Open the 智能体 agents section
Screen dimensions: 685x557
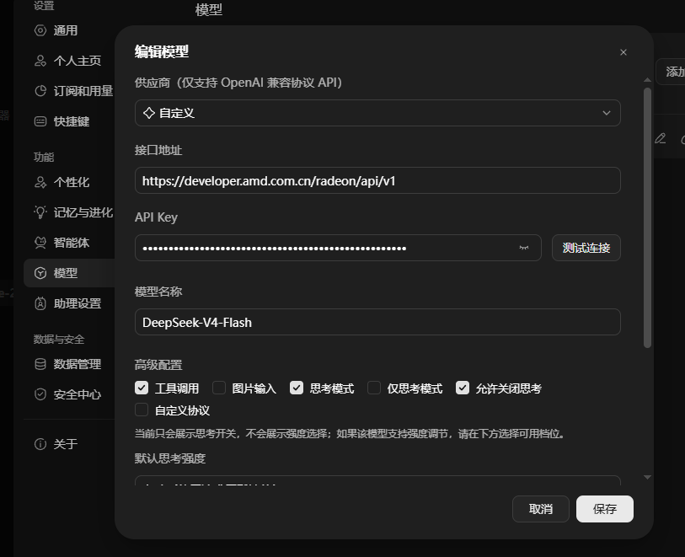click(x=70, y=243)
